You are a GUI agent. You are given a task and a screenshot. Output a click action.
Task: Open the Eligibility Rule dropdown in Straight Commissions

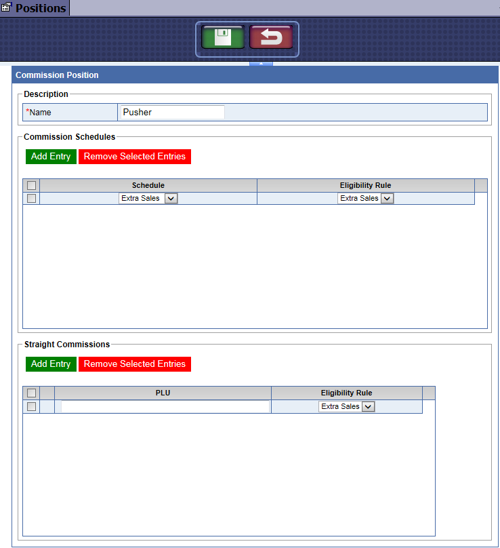[x=346, y=406]
